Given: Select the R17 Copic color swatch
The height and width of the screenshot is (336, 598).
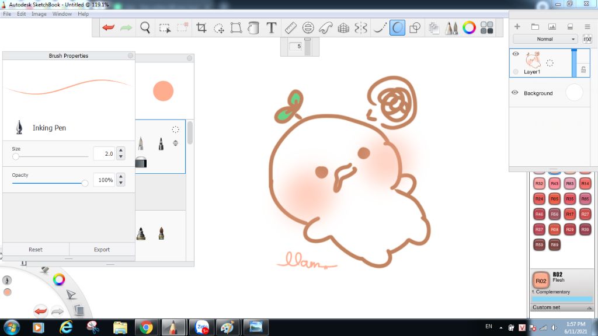Looking at the screenshot, I should click(x=570, y=213).
